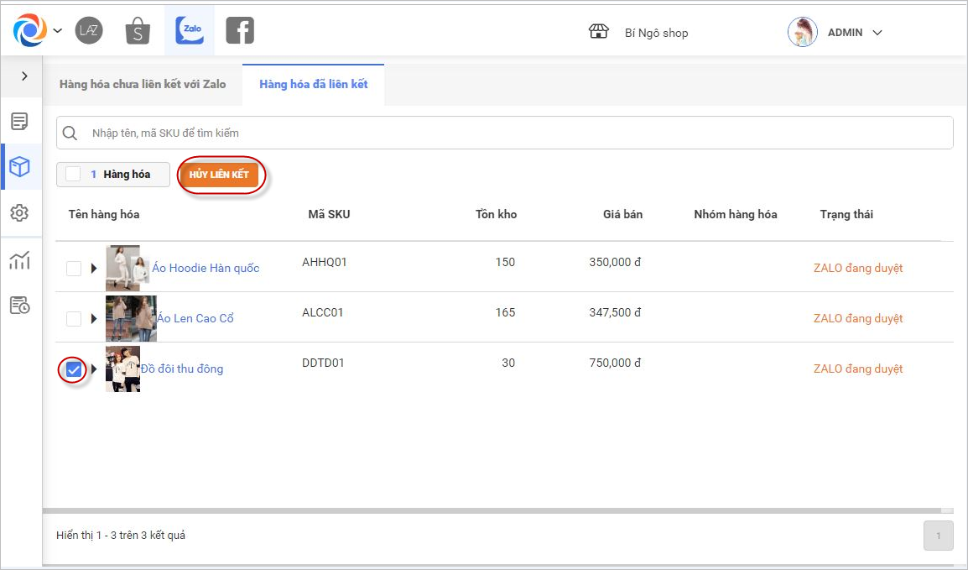Open the Shopee channel icon
Screen dimensions: 968x570
pyautogui.click(x=138, y=31)
